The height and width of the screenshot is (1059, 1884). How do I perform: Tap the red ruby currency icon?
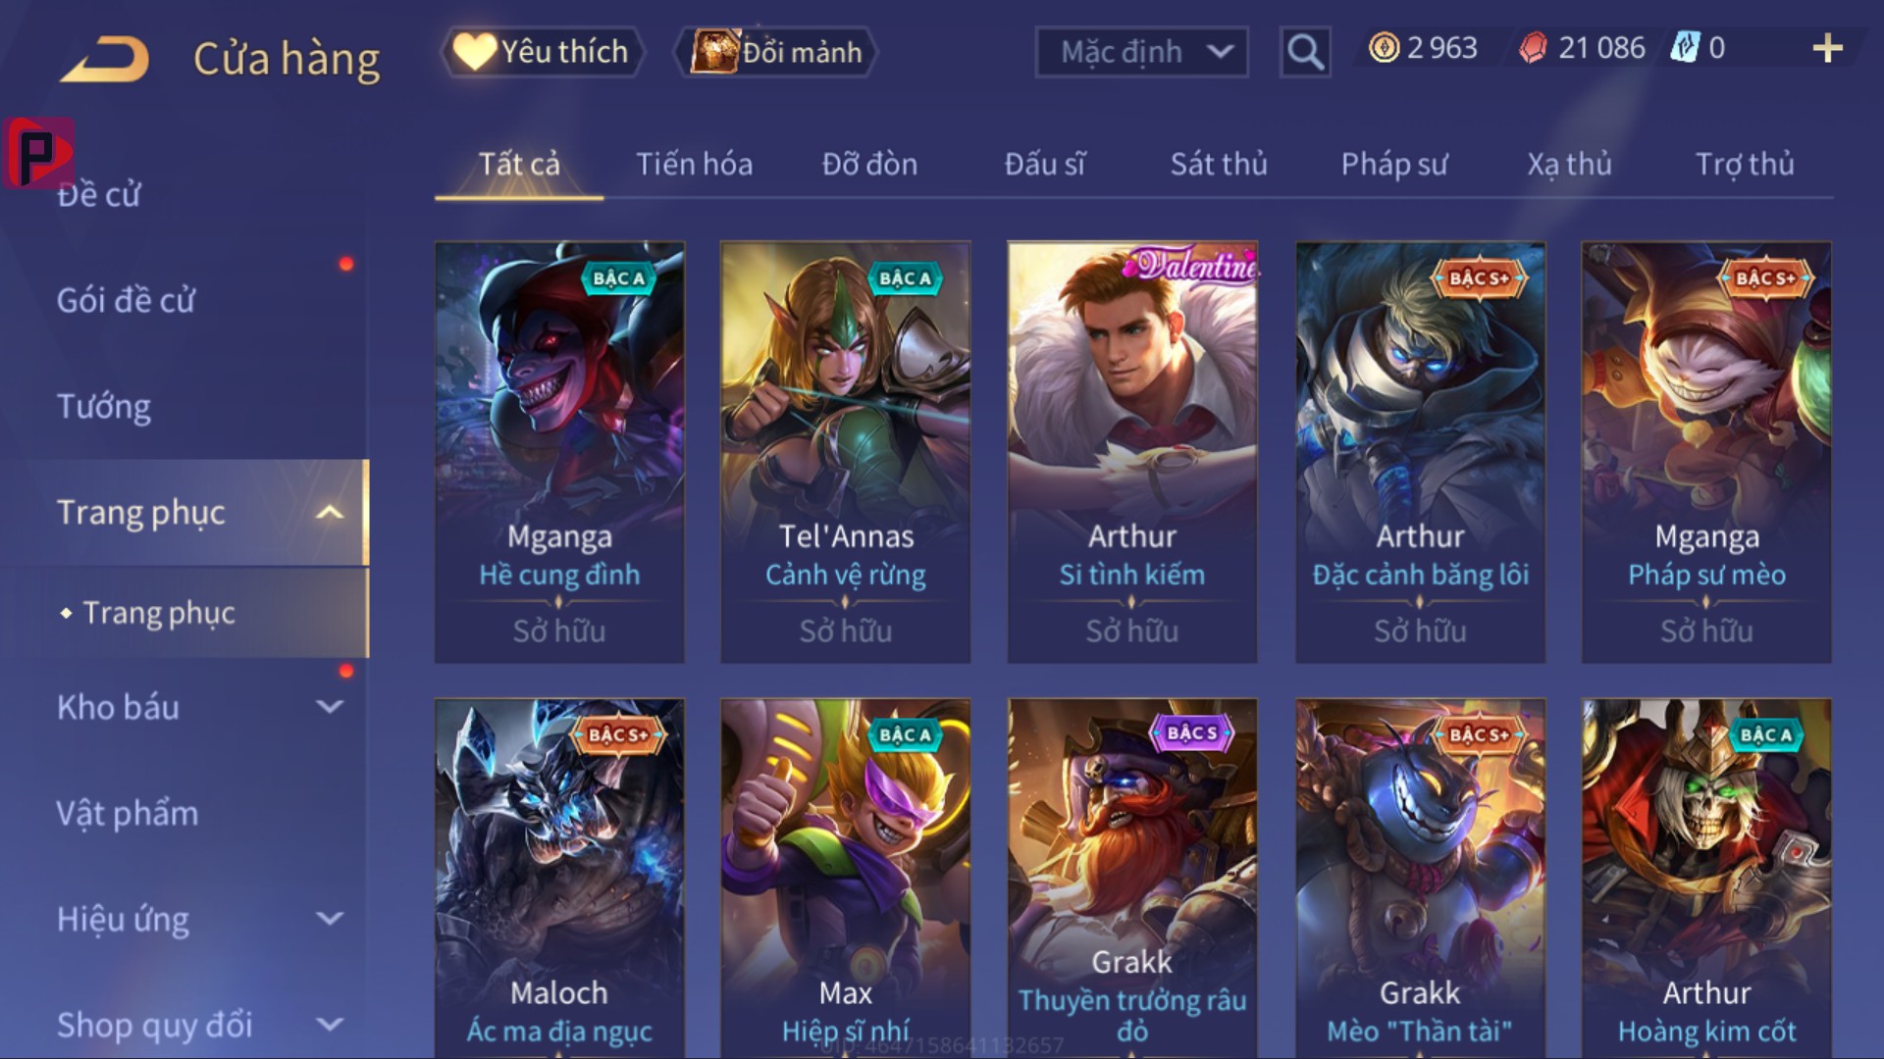[1533, 48]
